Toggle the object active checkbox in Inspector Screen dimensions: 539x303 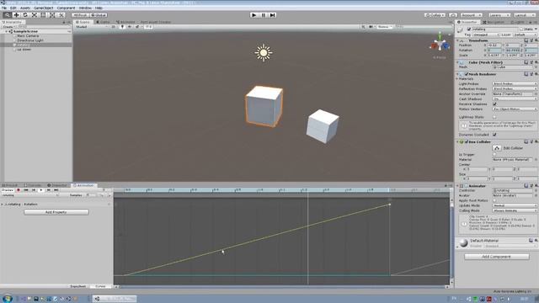(468, 29)
